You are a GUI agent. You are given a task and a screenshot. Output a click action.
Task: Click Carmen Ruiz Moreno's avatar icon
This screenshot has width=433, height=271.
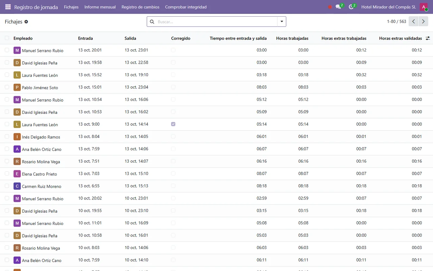point(17,186)
